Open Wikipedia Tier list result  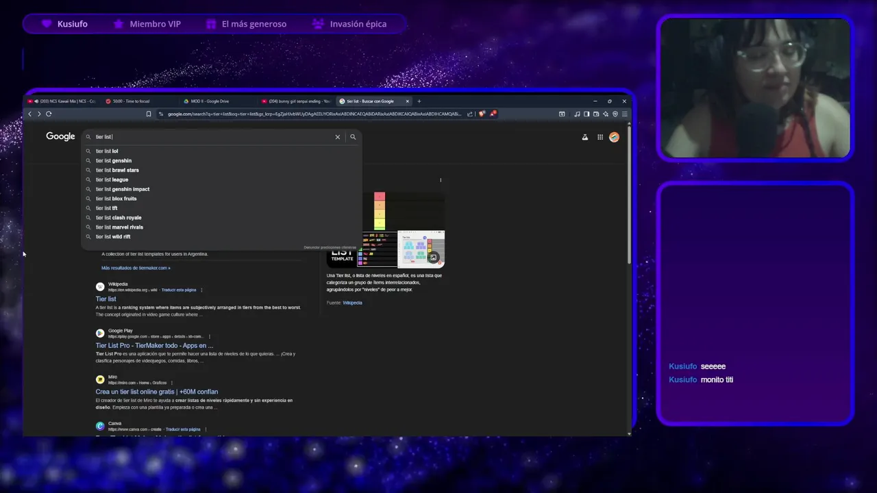[106, 299]
